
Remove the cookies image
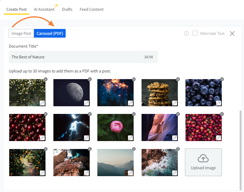coord(178,79)
